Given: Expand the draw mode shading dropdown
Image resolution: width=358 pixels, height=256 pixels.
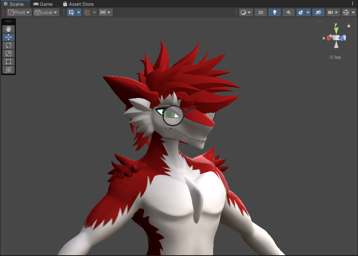Looking at the screenshot, I should (x=245, y=12).
